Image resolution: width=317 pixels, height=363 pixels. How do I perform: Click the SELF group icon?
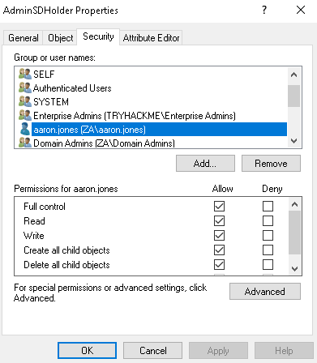[25, 74]
